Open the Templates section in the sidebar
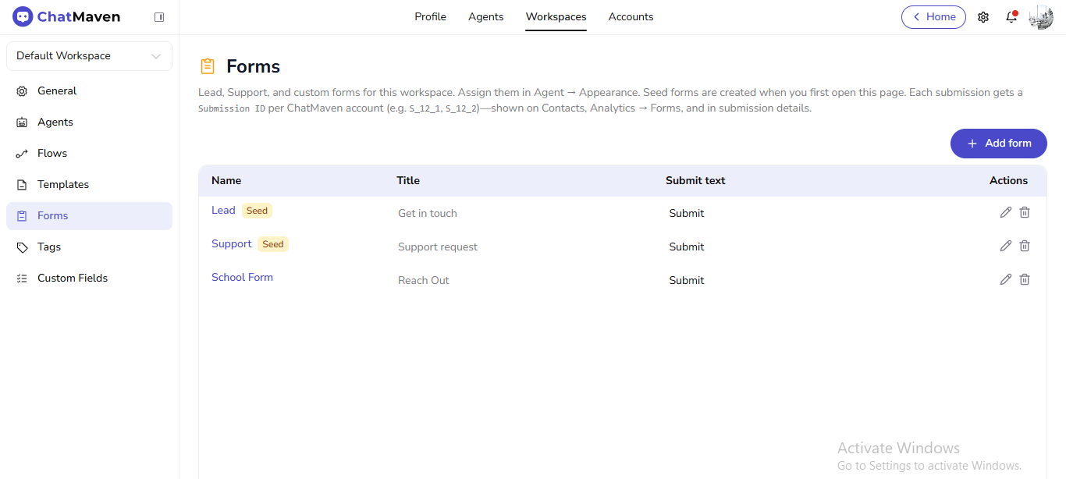Image resolution: width=1066 pixels, height=479 pixels. pyautogui.click(x=62, y=184)
